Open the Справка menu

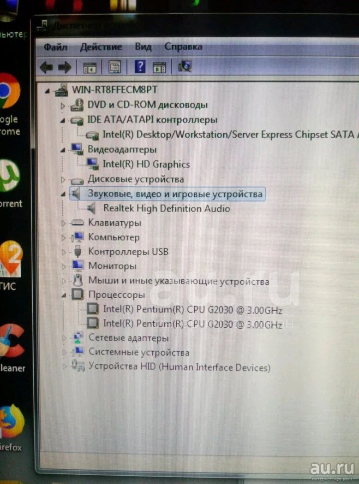pyautogui.click(x=183, y=46)
